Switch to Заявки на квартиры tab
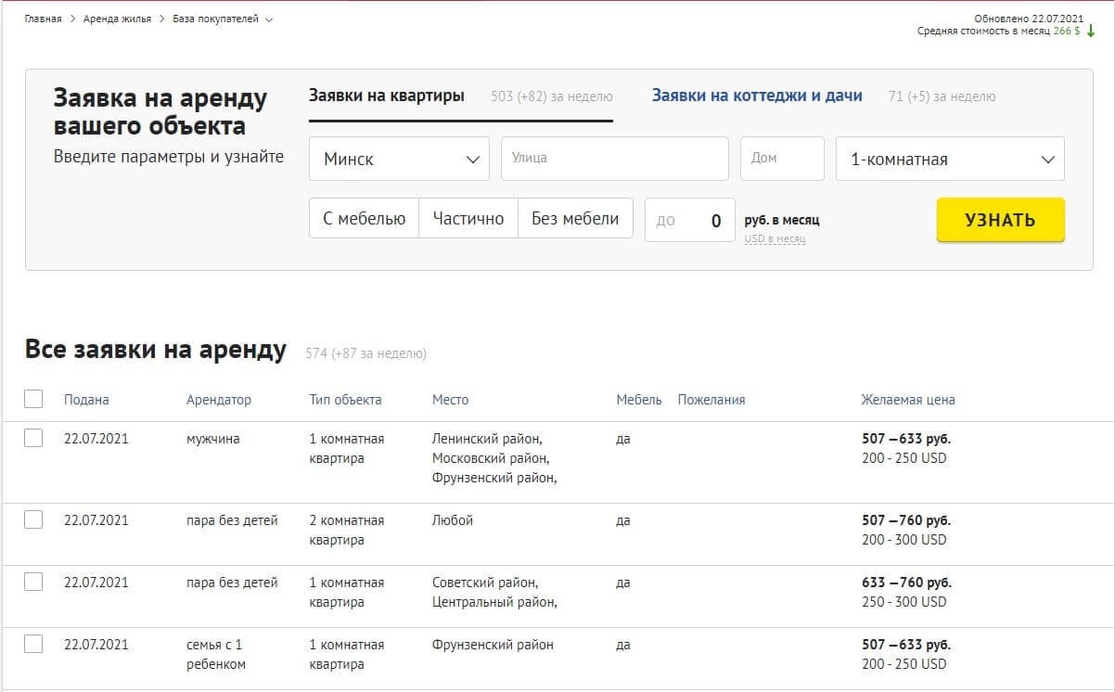1115x692 pixels. tap(386, 96)
